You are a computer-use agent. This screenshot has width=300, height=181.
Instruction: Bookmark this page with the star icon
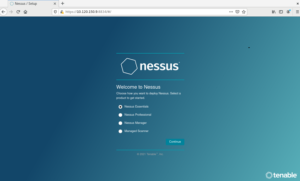click(x=244, y=12)
